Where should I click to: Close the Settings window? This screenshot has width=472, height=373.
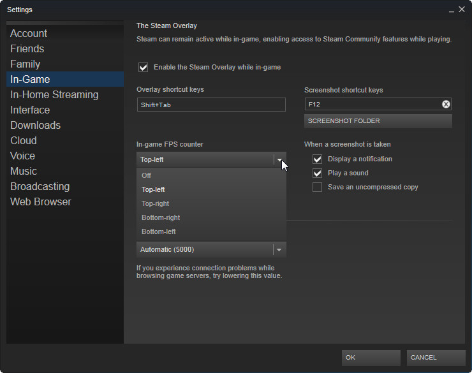point(461,10)
